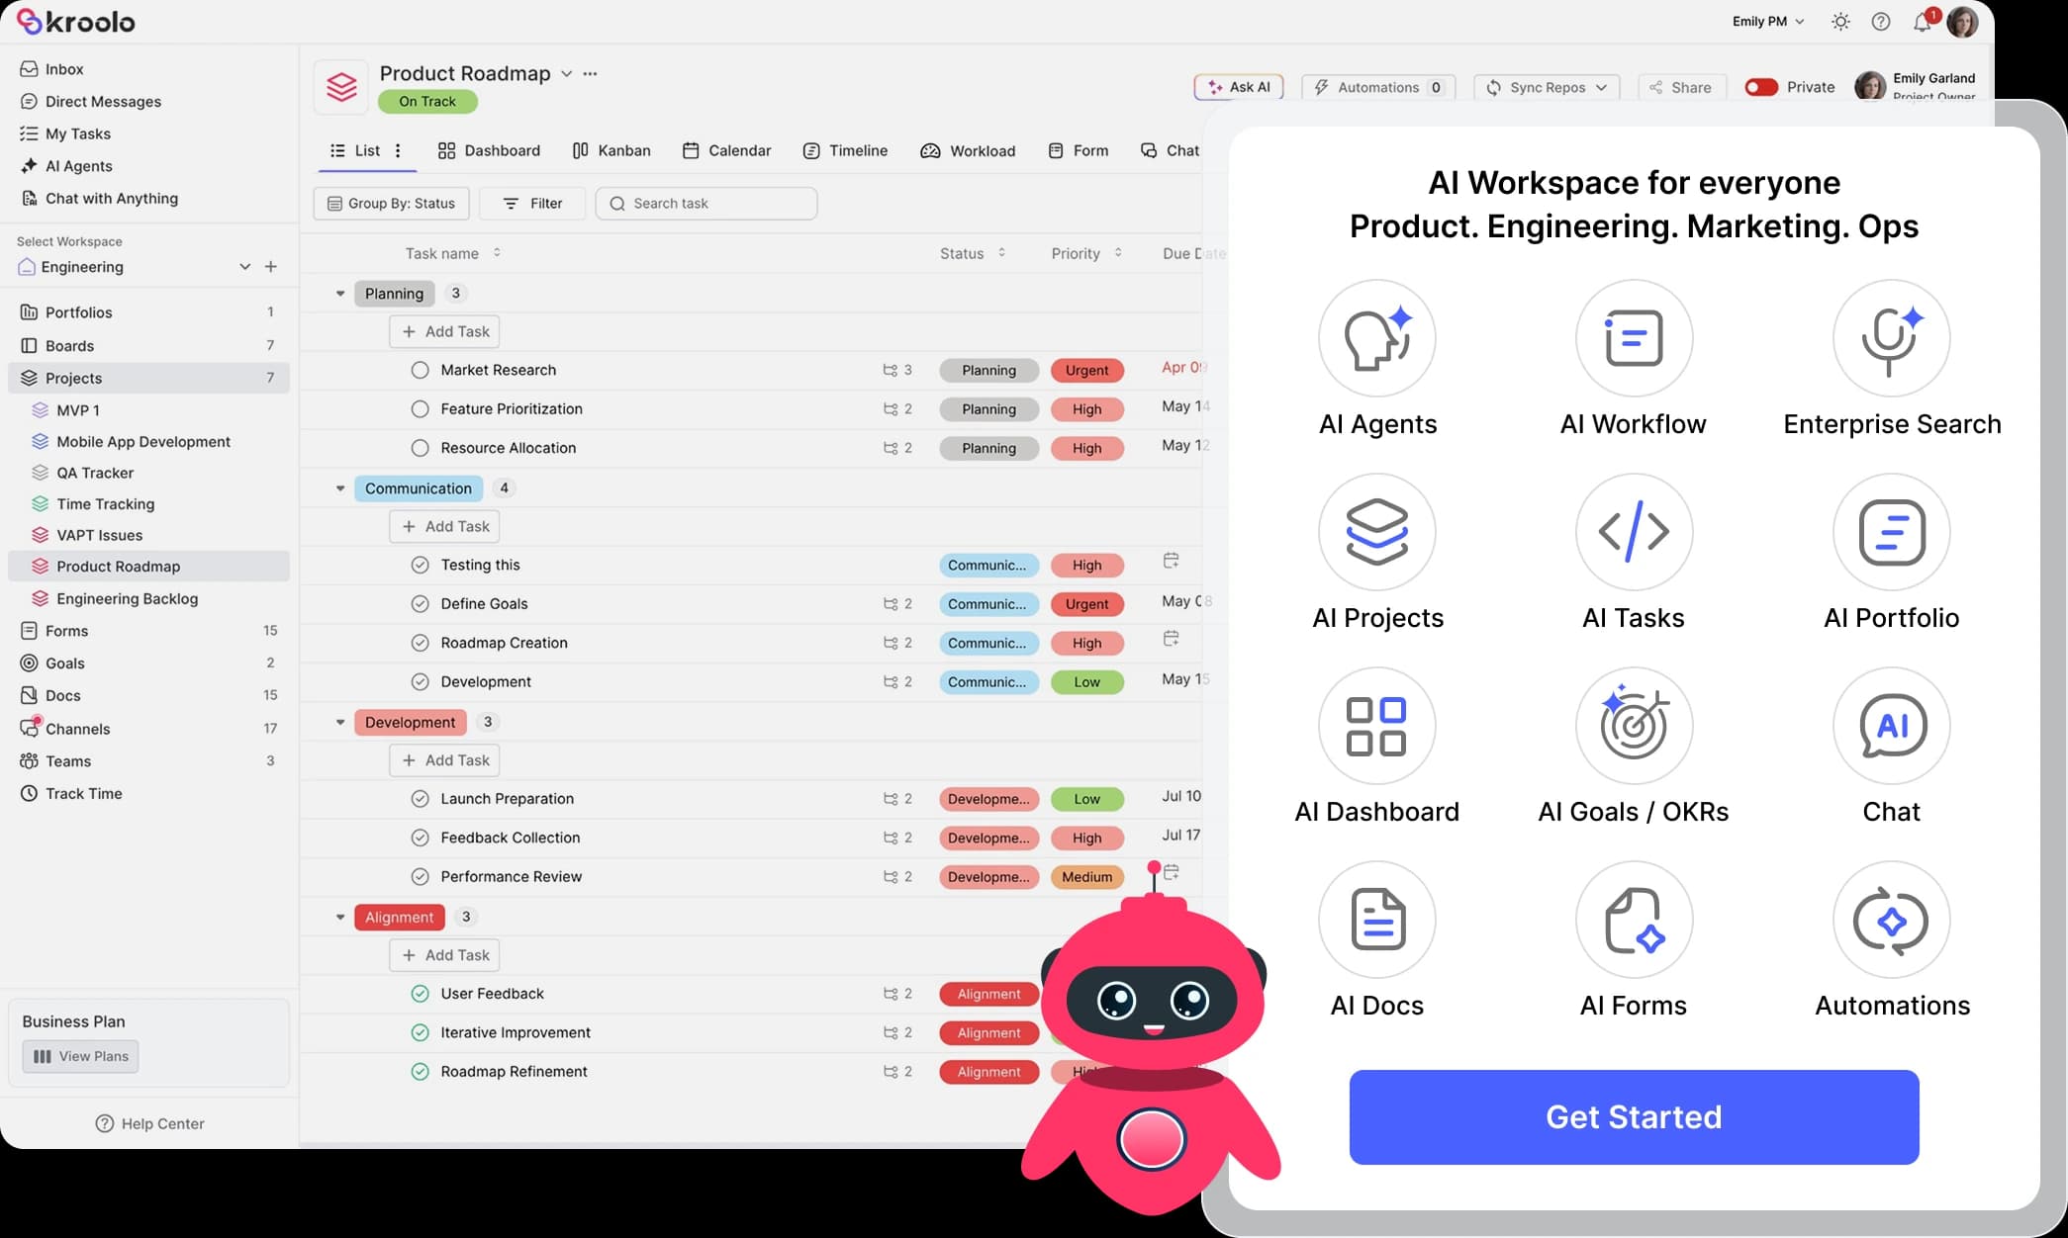The height and width of the screenshot is (1238, 2068).
Task: Click the Ask AI button
Action: tap(1239, 87)
